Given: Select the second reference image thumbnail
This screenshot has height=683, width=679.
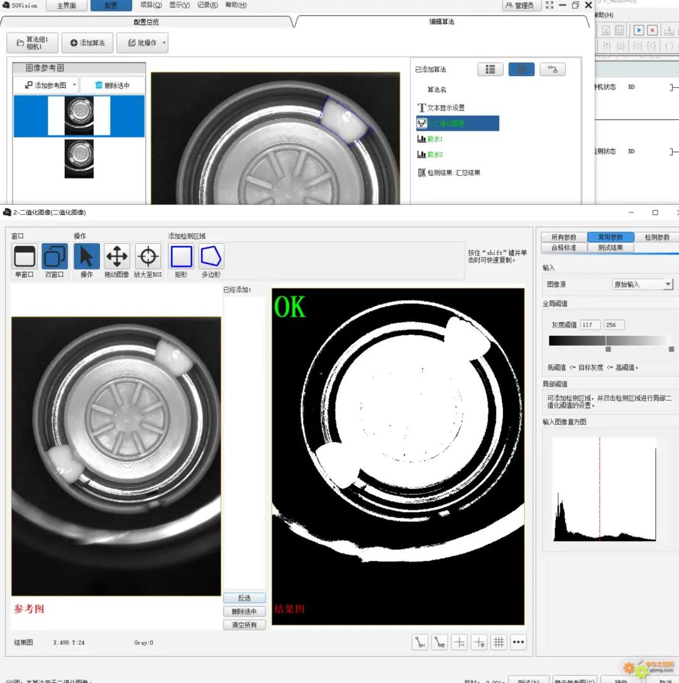Looking at the screenshot, I should [x=79, y=158].
